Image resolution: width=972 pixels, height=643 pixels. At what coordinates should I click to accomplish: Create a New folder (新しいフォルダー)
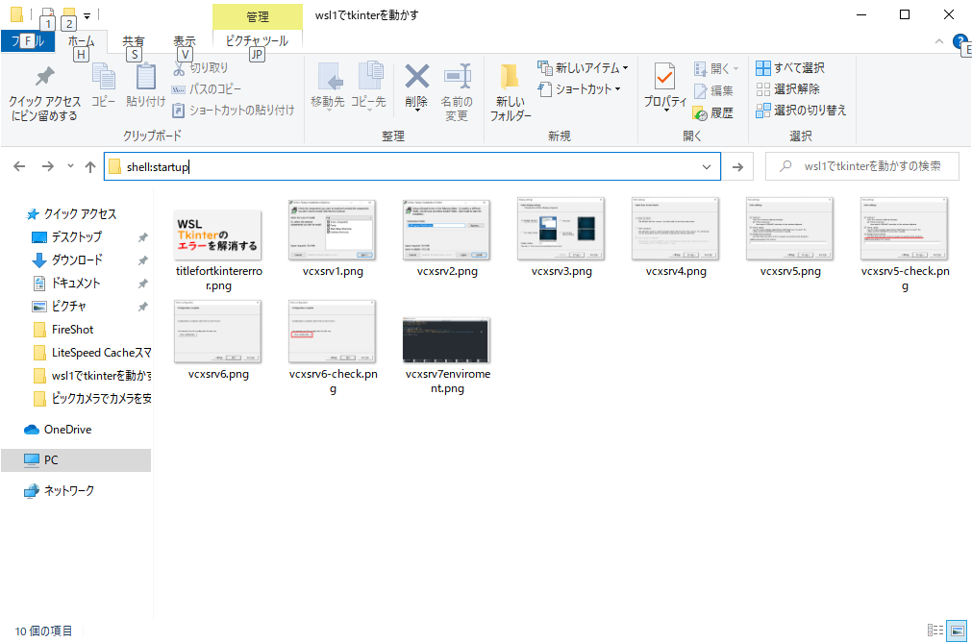click(x=511, y=91)
